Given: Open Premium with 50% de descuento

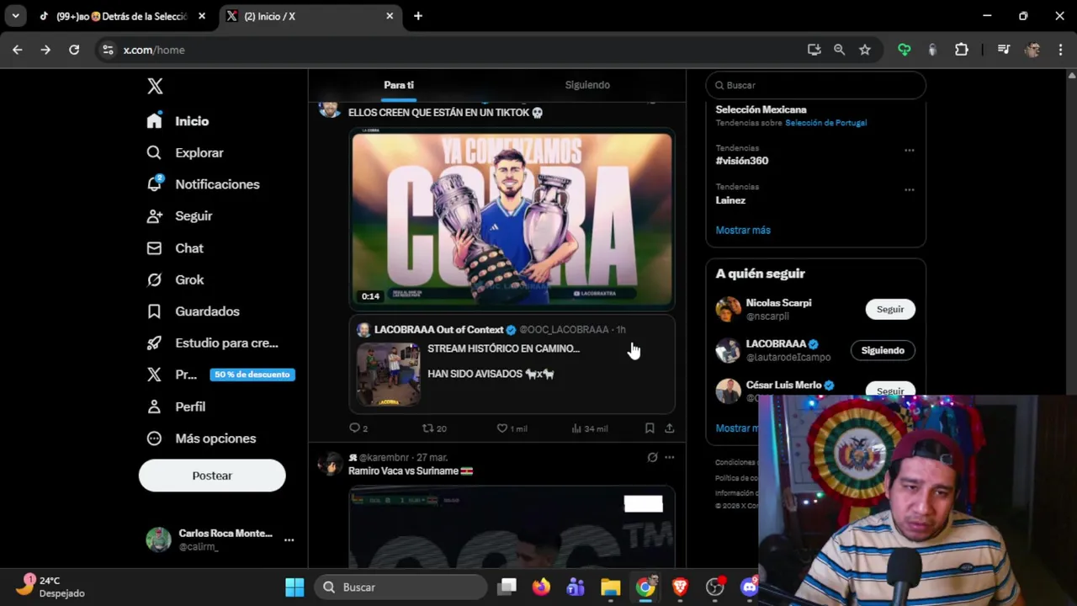Looking at the screenshot, I should click(x=220, y=375).
